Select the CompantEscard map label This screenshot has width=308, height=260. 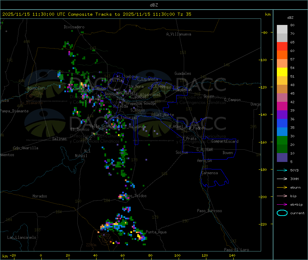click(225, 141)
